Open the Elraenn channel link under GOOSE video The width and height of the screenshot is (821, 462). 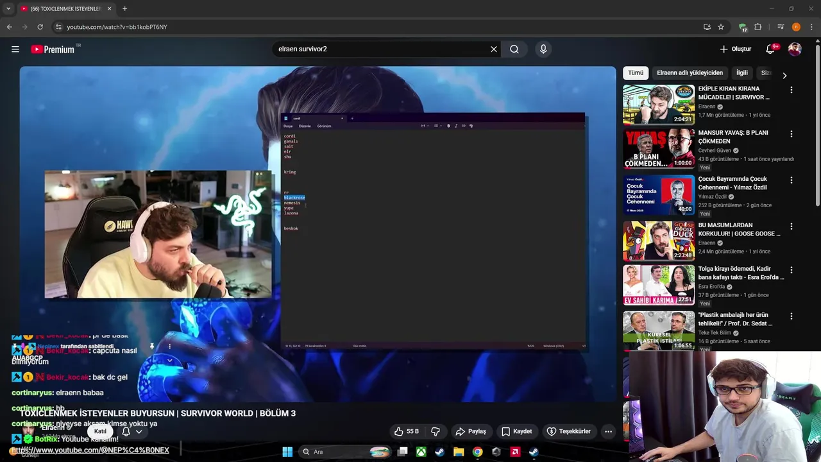tap(707, 243)
